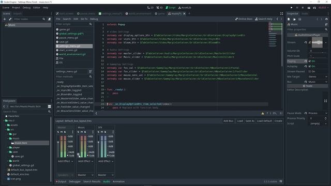Click the Music bus options dots icon
Image resolution: width=331 pixels, height=186 pixels.
click(x=93, y=132)
